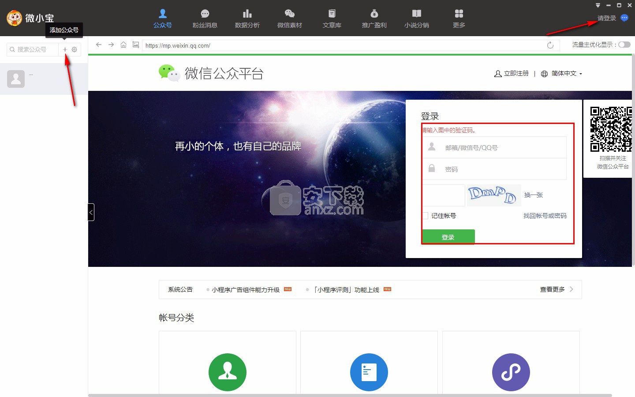
Task: Click the 微小宝 logo icon
Action: coord(15,19)
